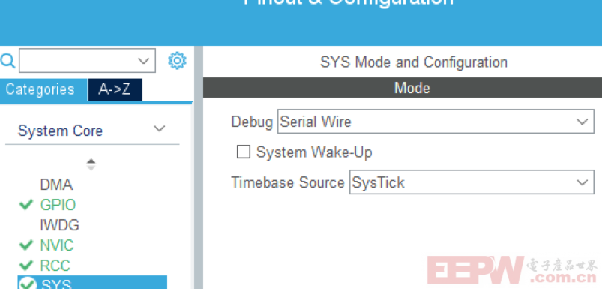Viewport: 602px width, 289px height.
Task: Select DMA in the System Core list
Action: pos(56,185)
